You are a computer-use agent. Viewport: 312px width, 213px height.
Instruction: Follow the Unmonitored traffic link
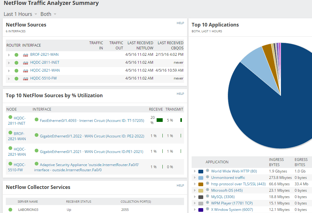point(228,177)
